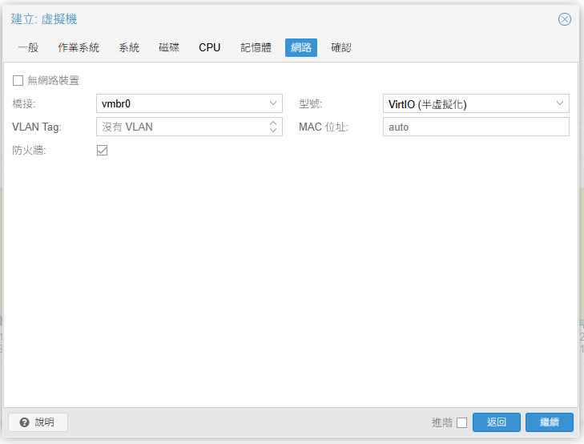Click the MAC 位址 input field
Viewport: 584px width, 444px height.
click(476, 127)
